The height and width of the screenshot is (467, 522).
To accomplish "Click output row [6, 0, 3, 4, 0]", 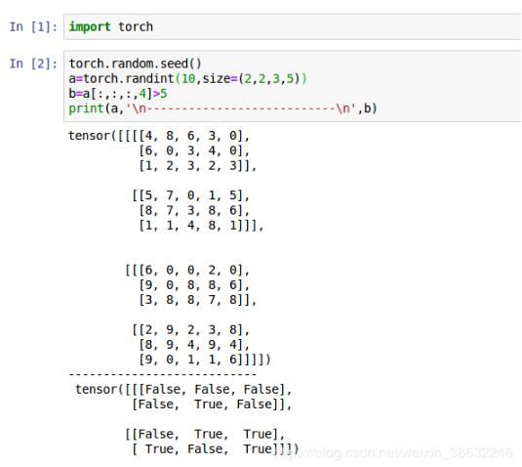I will tap(194, 150).
